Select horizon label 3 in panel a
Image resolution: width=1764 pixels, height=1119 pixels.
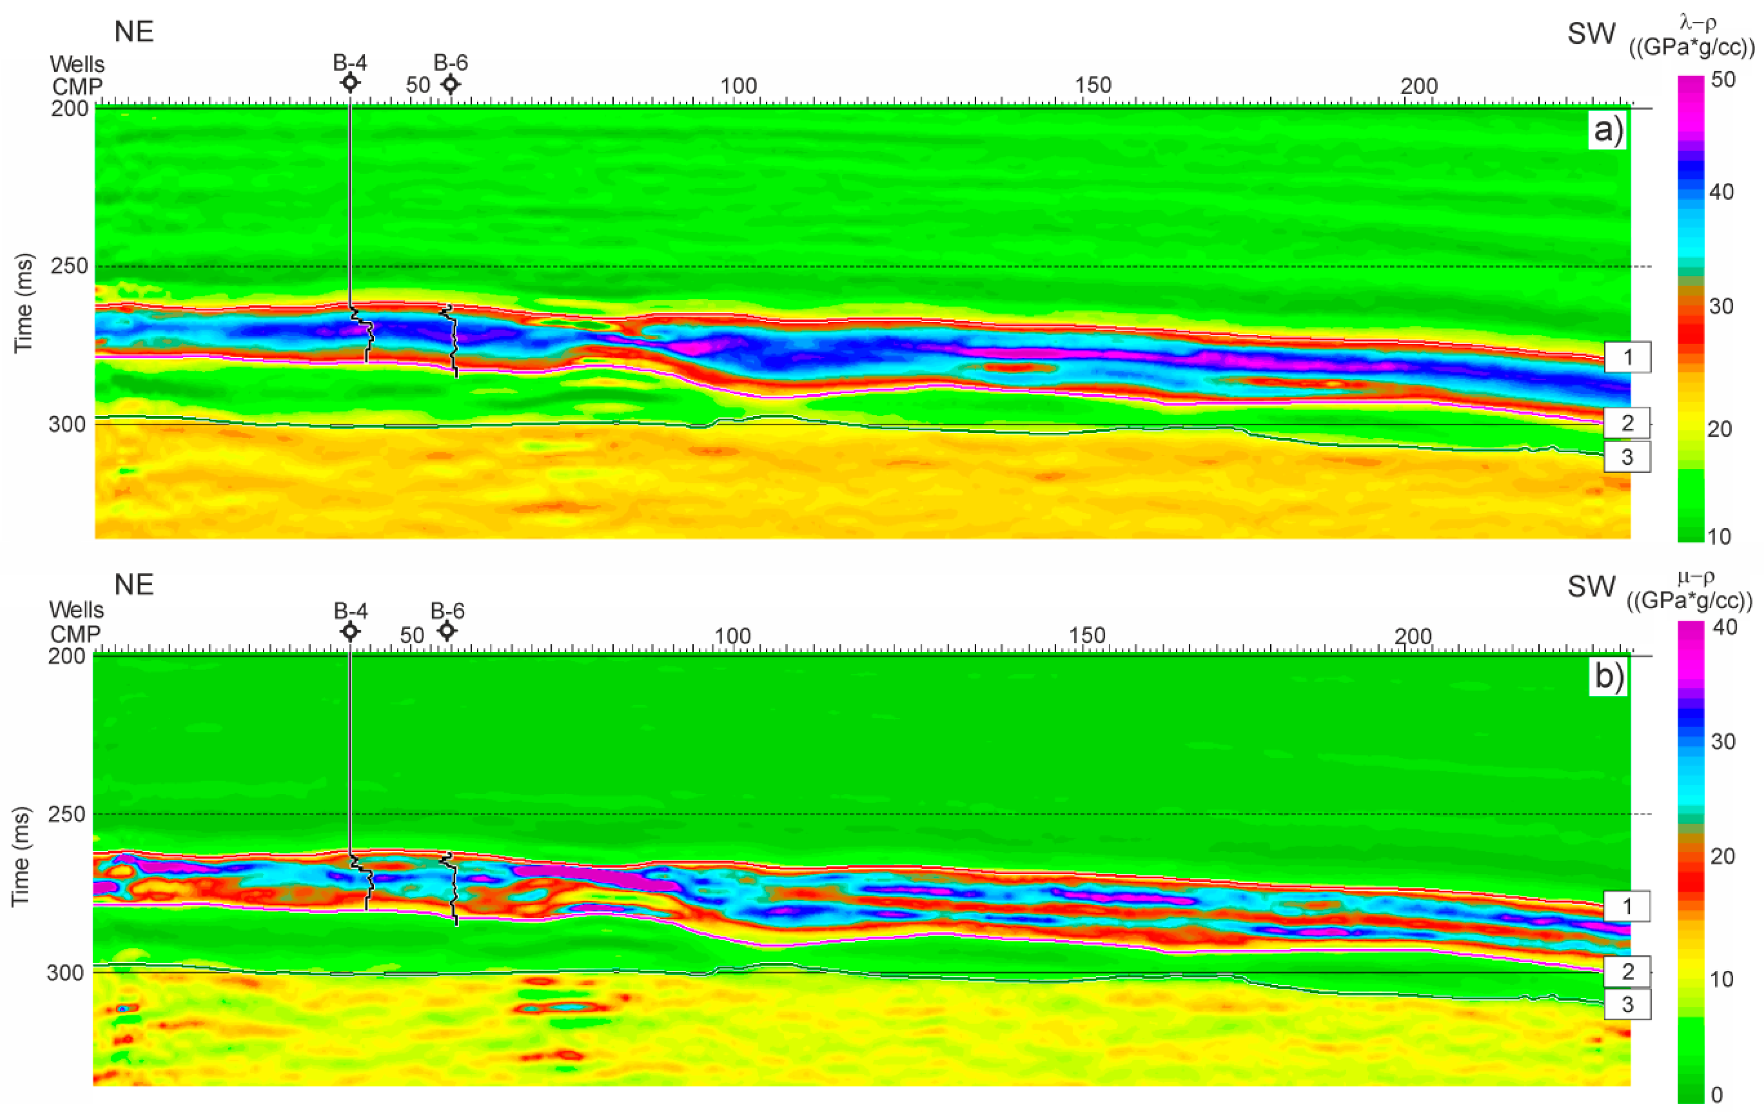[1627, 457]
